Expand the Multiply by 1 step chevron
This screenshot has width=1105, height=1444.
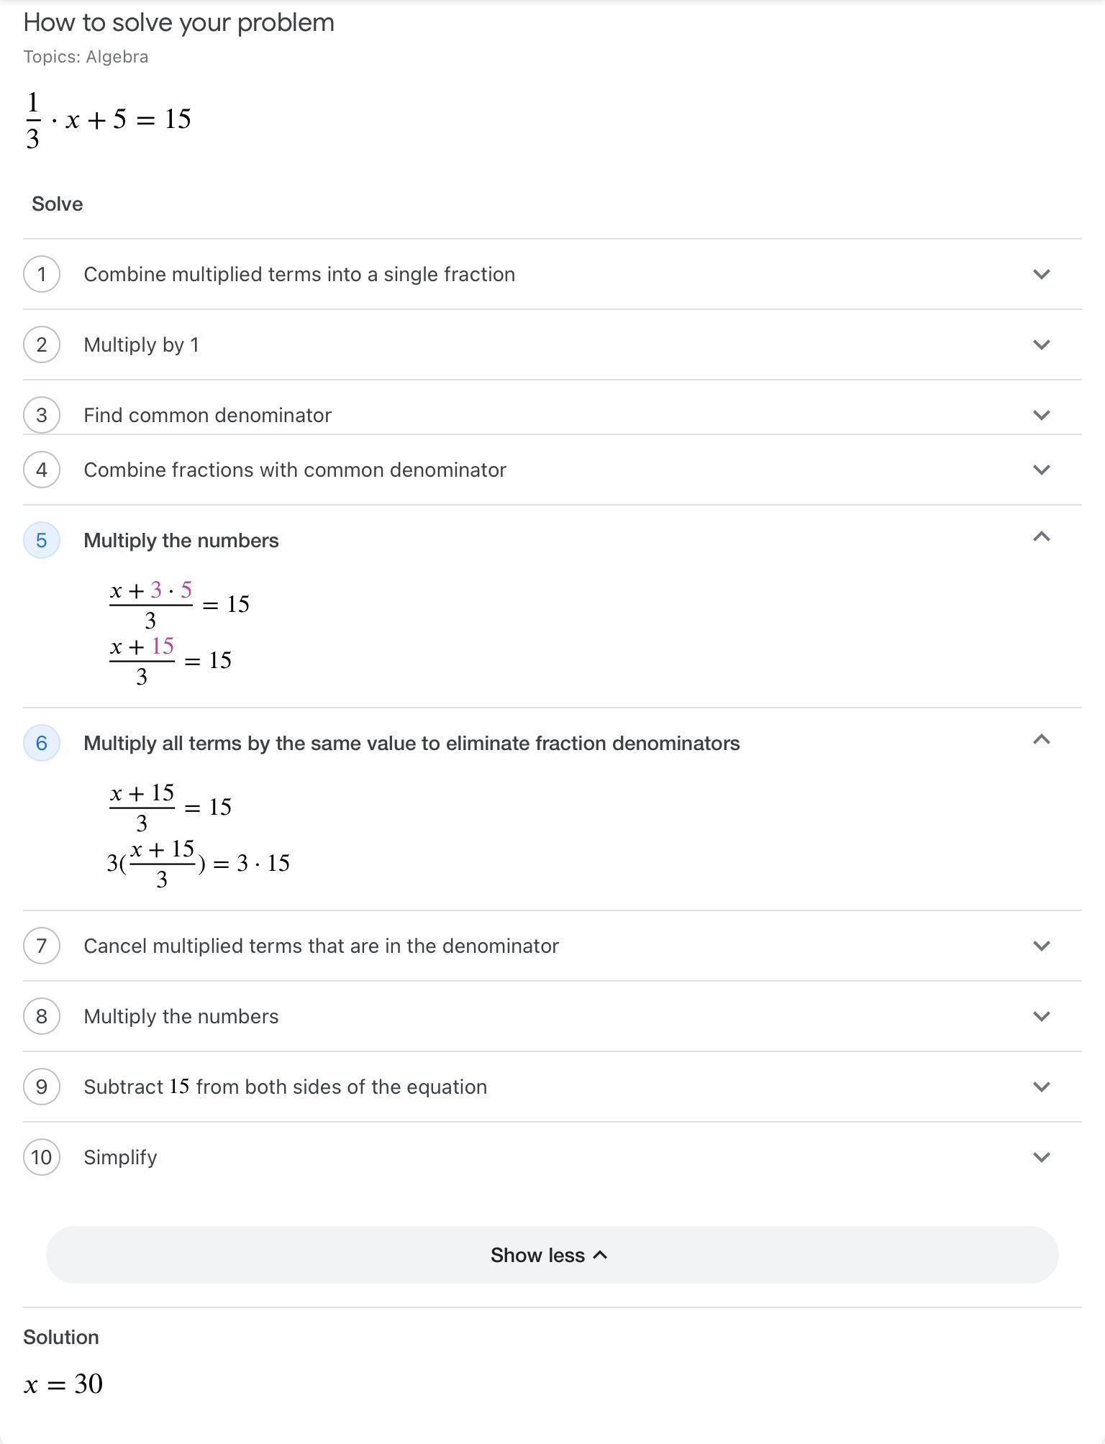click(1041, 344)
